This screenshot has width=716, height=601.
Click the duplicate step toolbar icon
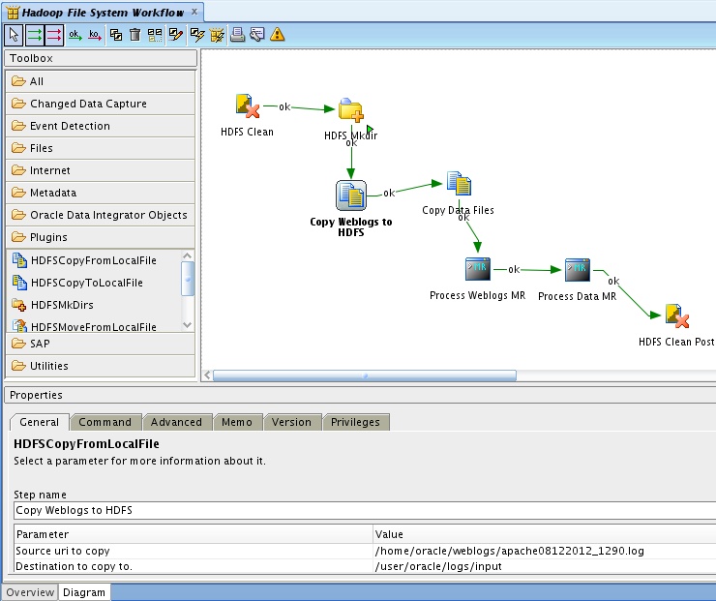pyautogui.click(x=116, y=35)
